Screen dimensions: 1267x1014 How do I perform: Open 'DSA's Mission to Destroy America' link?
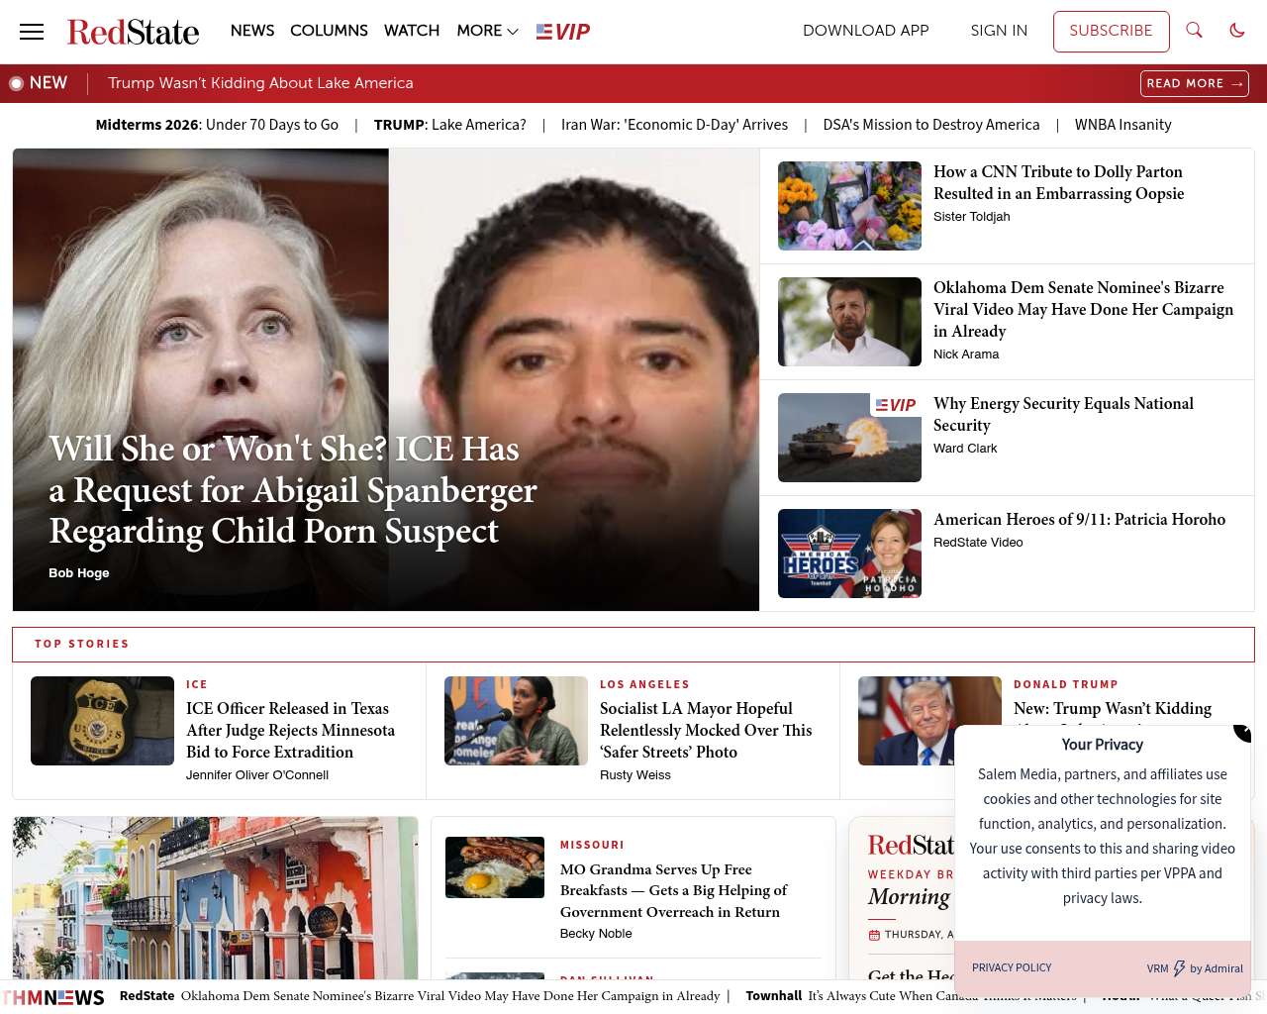point(931,125)
